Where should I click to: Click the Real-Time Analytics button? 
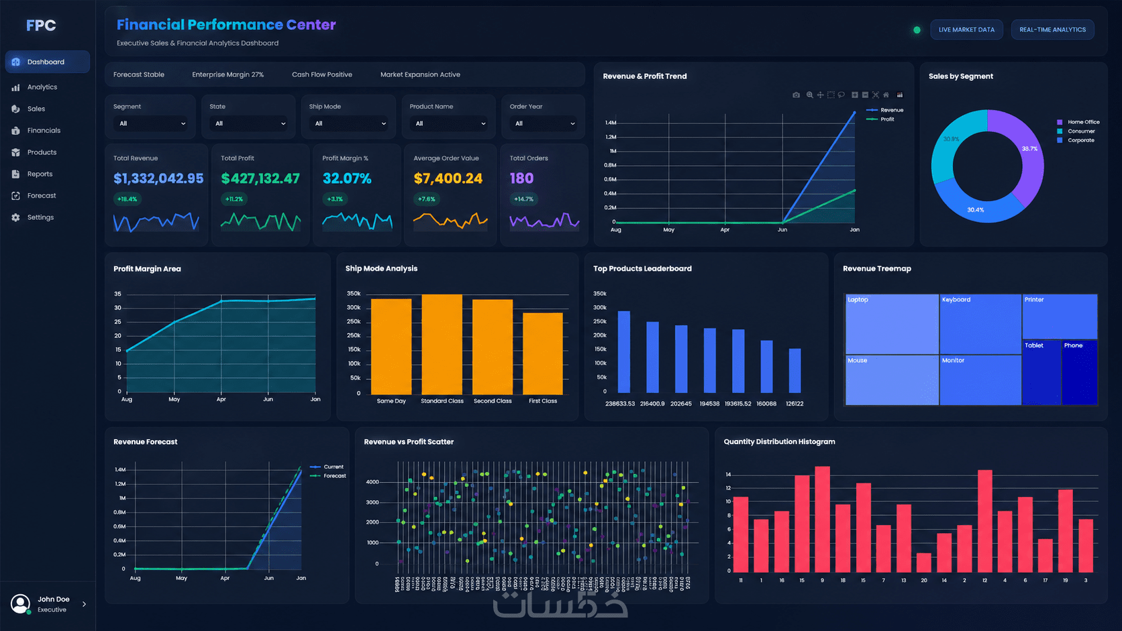click(x=1052, y=30)
